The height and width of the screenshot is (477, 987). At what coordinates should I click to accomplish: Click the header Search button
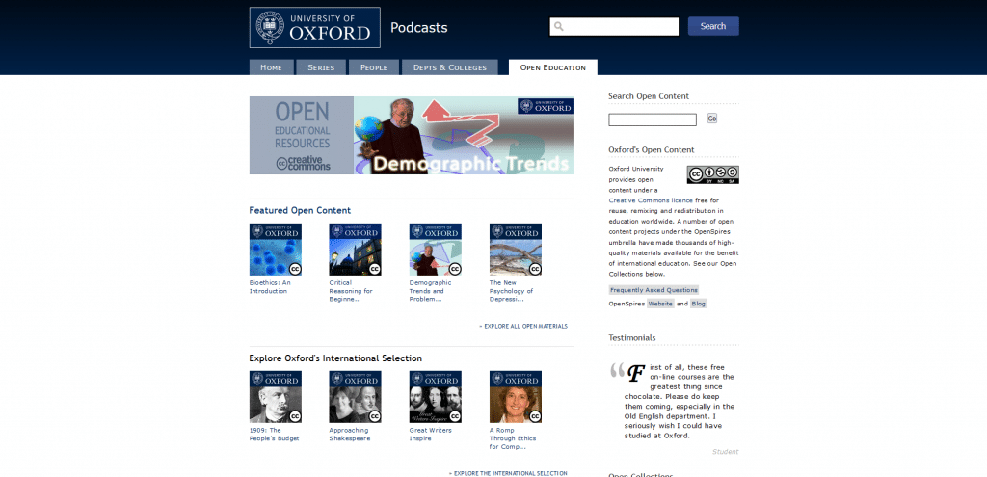(713, 26)
